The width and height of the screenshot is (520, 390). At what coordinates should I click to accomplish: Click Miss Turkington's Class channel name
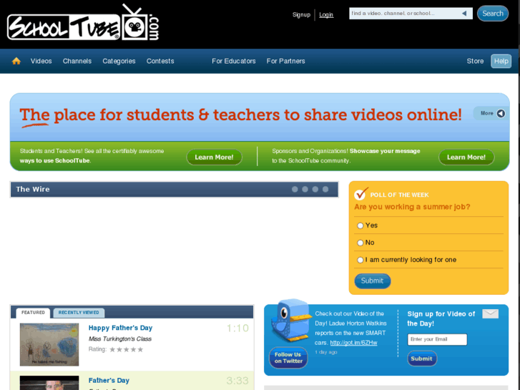pos(120,339)
